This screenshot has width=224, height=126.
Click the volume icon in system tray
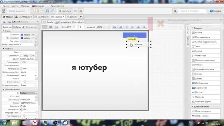tap(206, 123)
